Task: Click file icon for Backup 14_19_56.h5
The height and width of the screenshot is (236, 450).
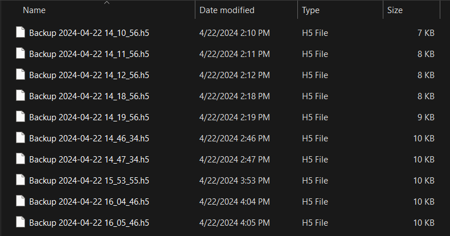Action: (21, 117)
